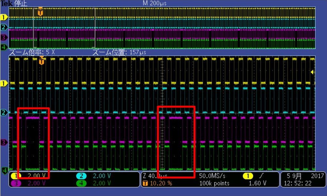This screenshot has height=196, width=327.
Task: Click the yellow trigger level arrow at the right edge
Action: click(x=312, y=72)
